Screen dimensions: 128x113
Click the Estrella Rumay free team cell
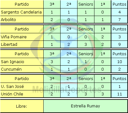[x=86, y=106]
